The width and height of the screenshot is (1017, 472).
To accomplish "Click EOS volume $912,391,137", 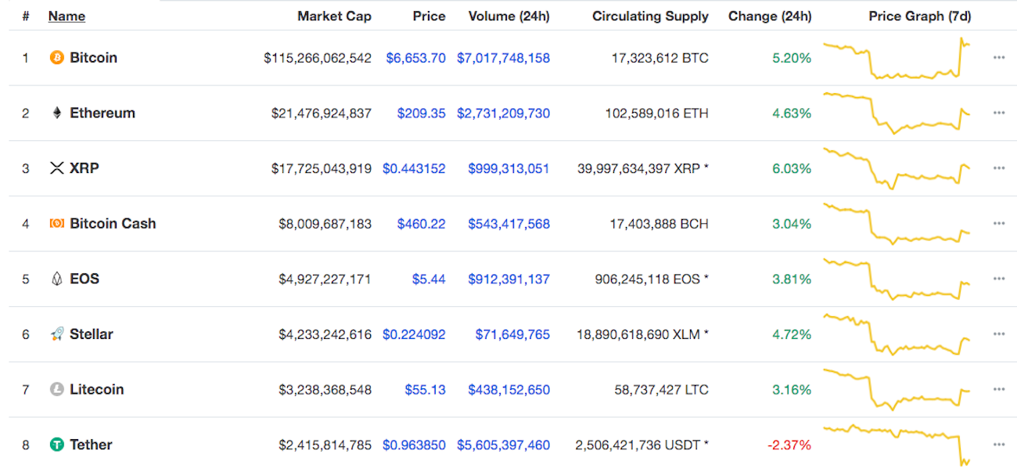I will point(509,279).
